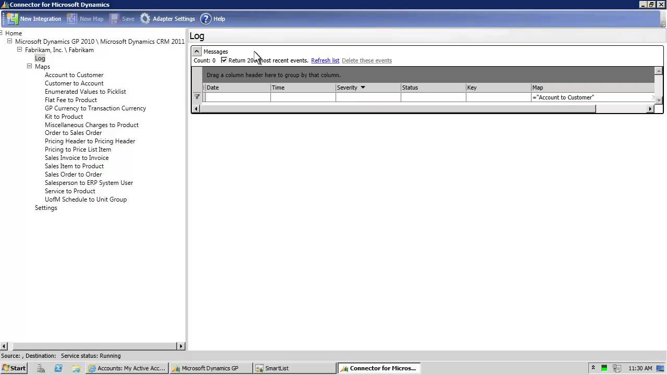667x375 pixels.
Task: Open Settings tree node
Action: (46, 208)
